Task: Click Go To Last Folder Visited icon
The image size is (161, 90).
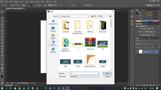Action: (92, 16)
